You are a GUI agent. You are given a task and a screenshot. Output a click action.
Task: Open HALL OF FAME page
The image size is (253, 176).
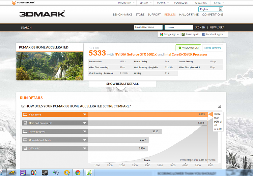[189, 15]
